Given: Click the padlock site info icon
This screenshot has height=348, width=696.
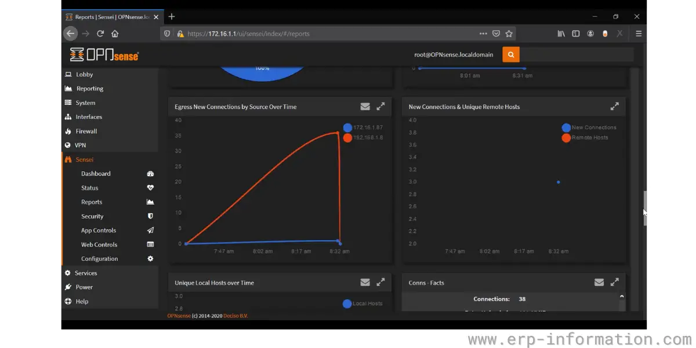Looking at the screenshot, I should pyautogui.click(x=180, y=34).
